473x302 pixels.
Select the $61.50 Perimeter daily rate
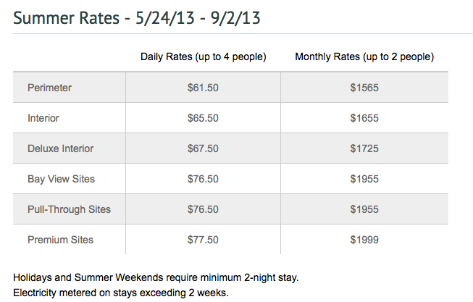click(203, 88)
